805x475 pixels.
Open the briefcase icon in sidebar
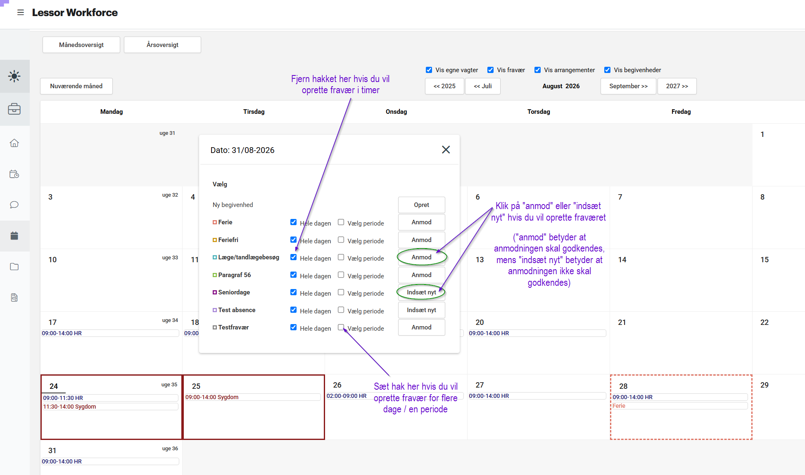[14, 109]
